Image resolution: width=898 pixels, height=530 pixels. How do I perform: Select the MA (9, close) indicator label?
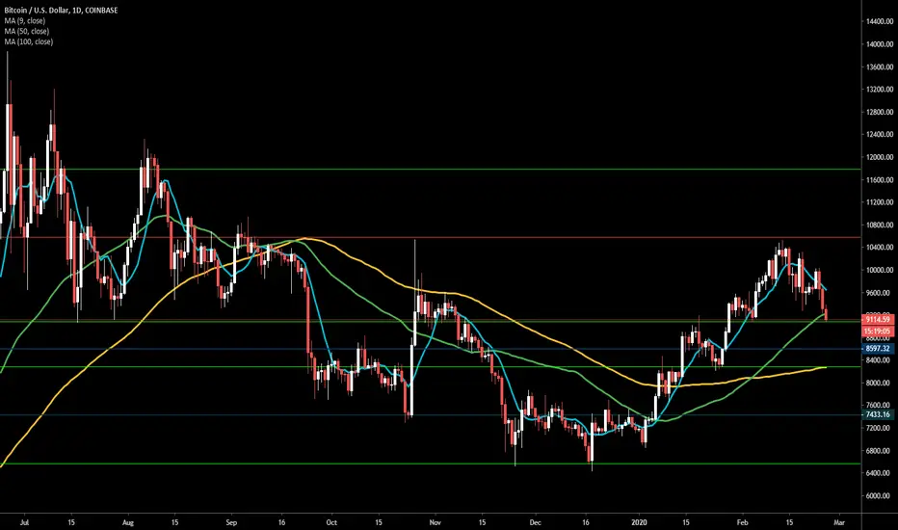pos(25,20)
